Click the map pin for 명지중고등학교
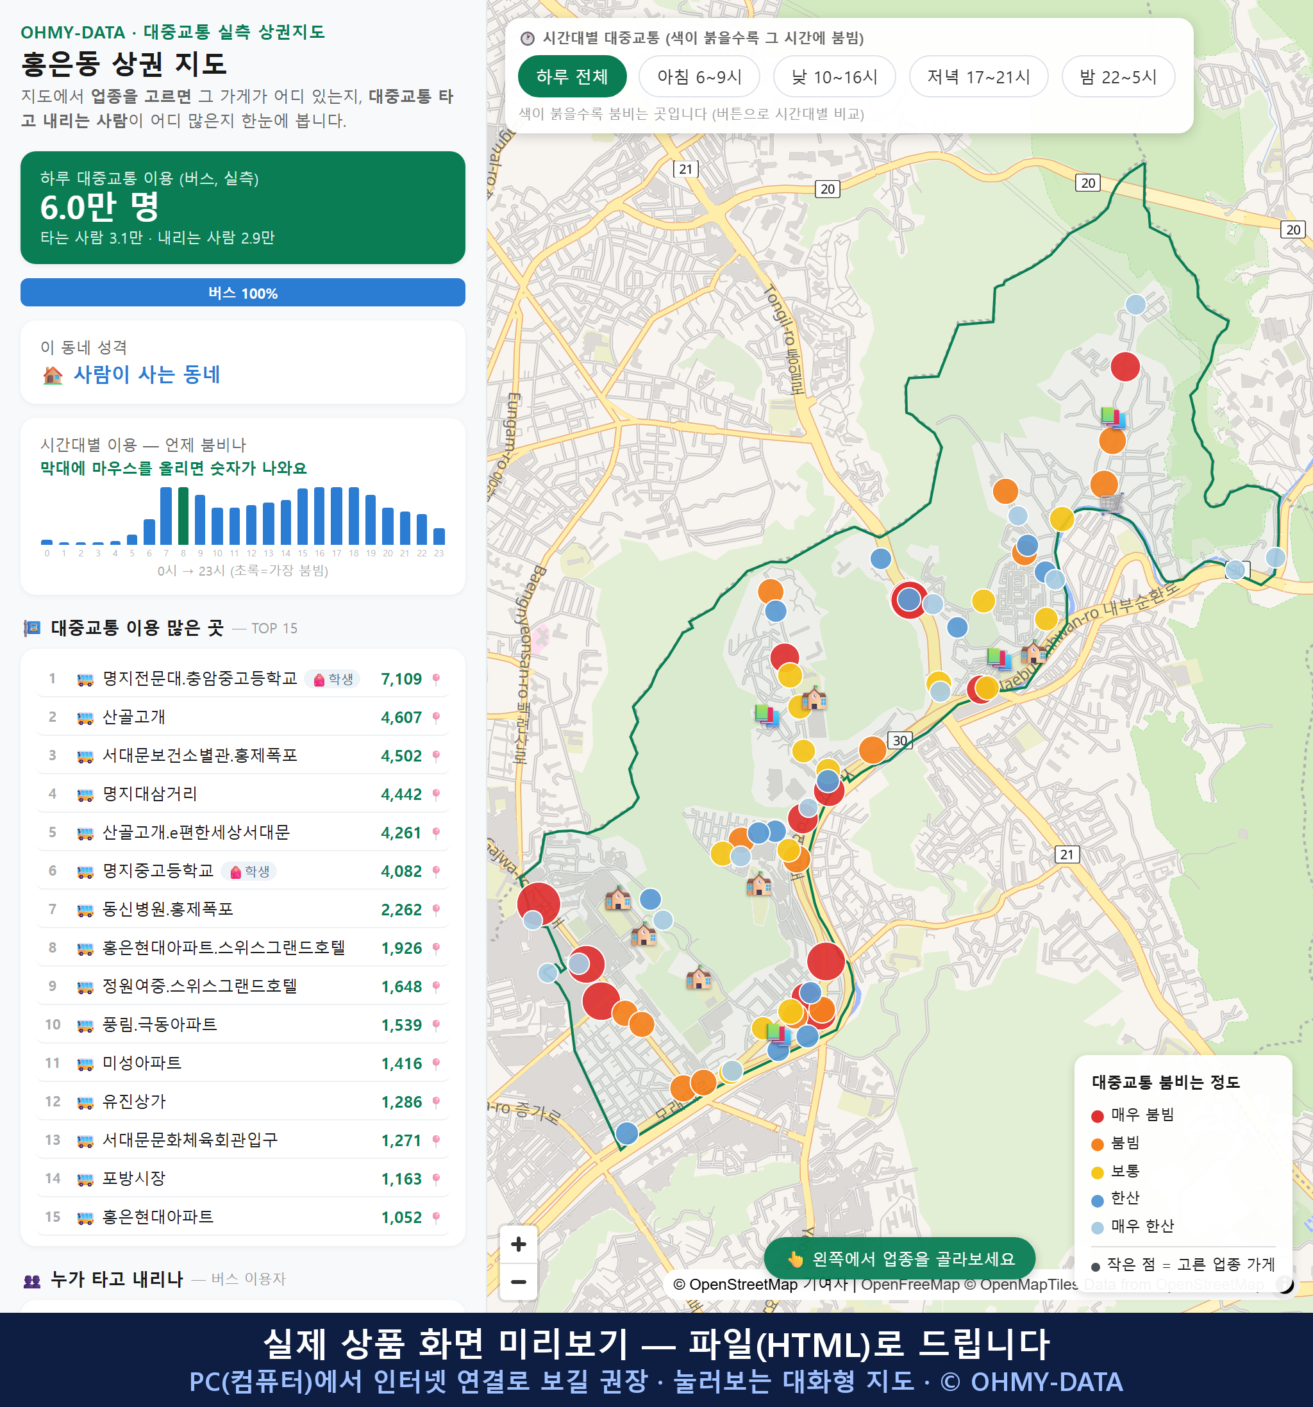1313x1407 pixels. tap(436, 871)
